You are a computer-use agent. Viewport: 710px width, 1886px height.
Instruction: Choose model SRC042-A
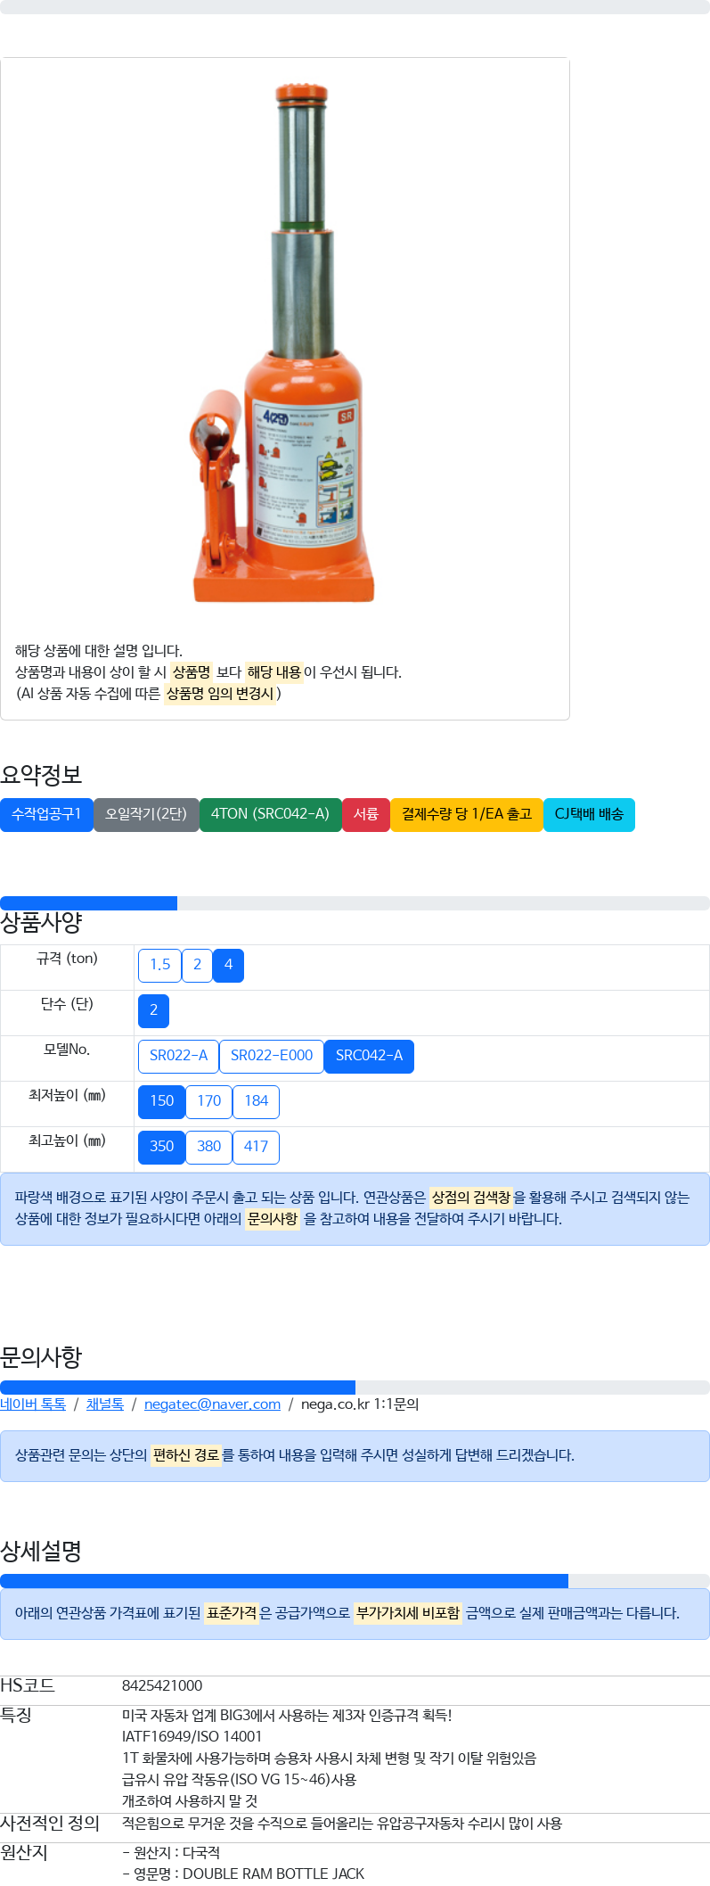coord(369,1056)
